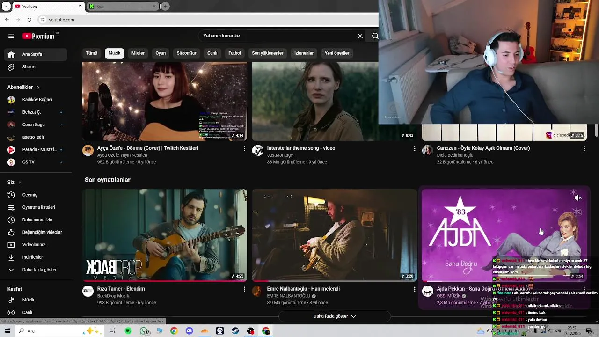The image size is (599, 337).
Task: Open a new browser tab
Action: click(x=165, y=7)
